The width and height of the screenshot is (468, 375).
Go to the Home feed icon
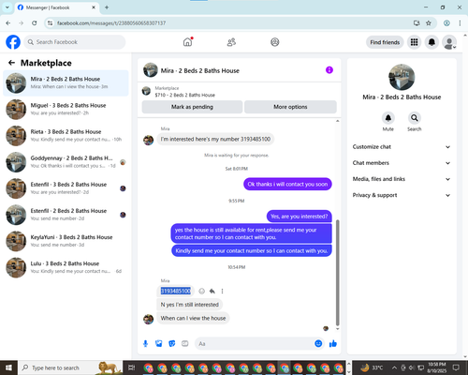coord(188,42)
